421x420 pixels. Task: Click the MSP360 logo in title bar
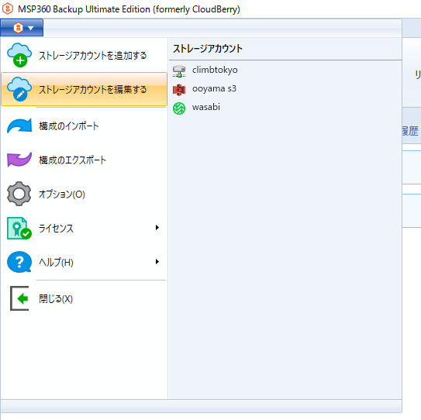pos(8,9)
